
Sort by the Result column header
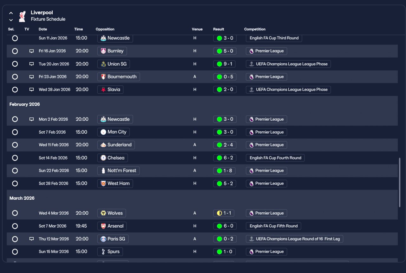pos(219,29)
